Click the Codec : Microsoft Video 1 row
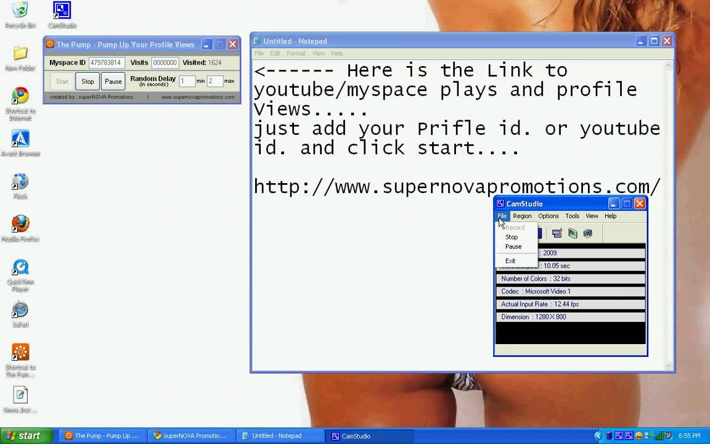 pos(571,291)
